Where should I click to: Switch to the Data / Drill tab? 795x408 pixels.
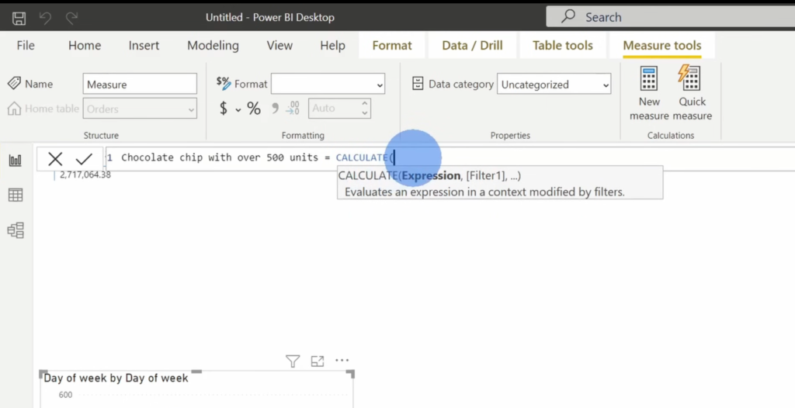click(x=472, y=46)
